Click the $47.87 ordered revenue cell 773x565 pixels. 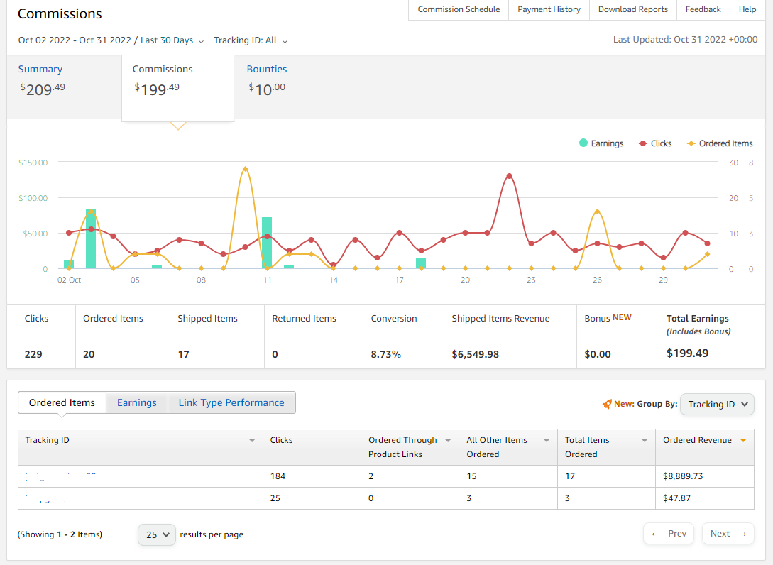click(704, 498)
